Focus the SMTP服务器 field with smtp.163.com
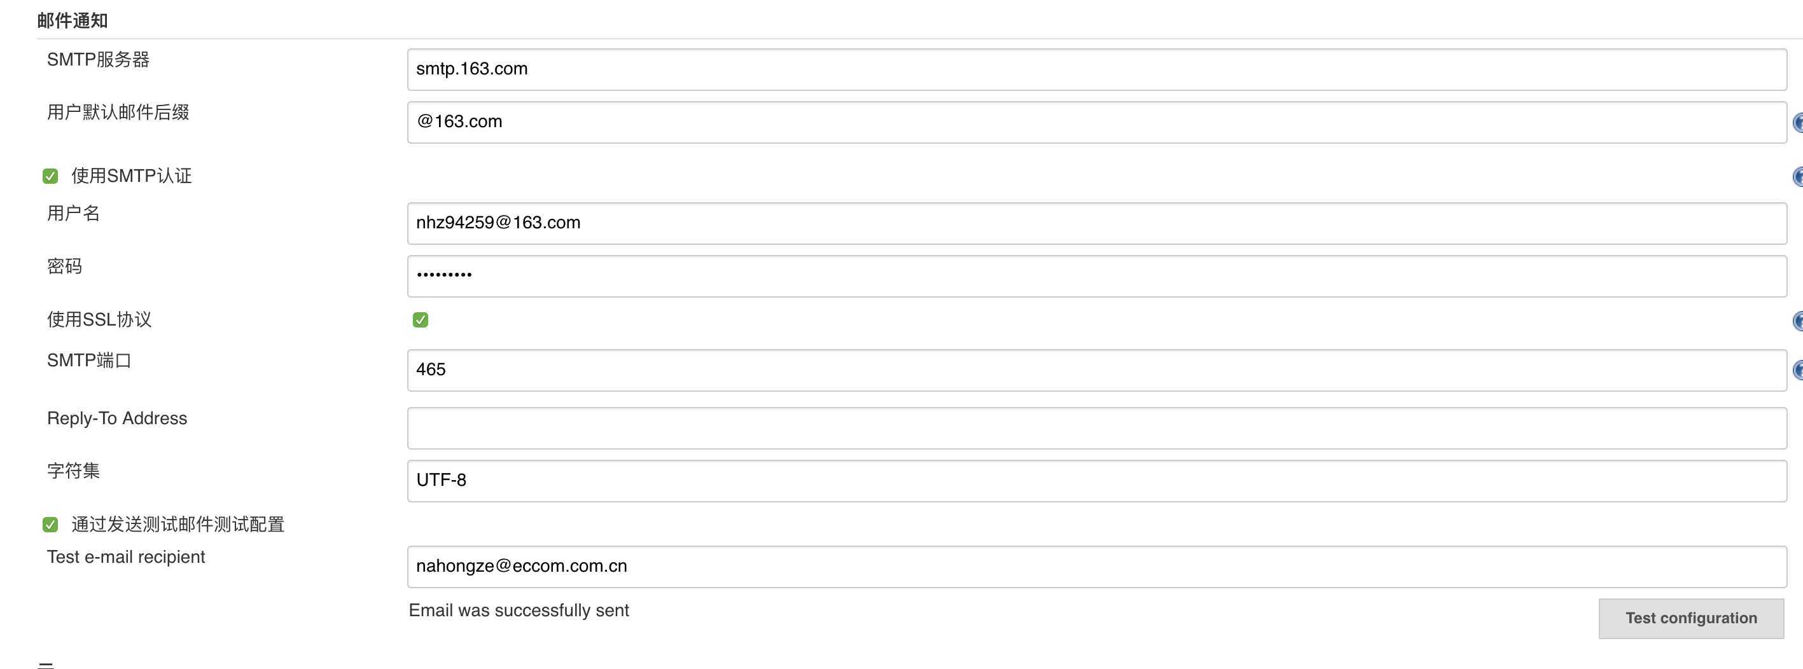The image size is (1803, 669). pyautogui.click(x=1097, y=69)
